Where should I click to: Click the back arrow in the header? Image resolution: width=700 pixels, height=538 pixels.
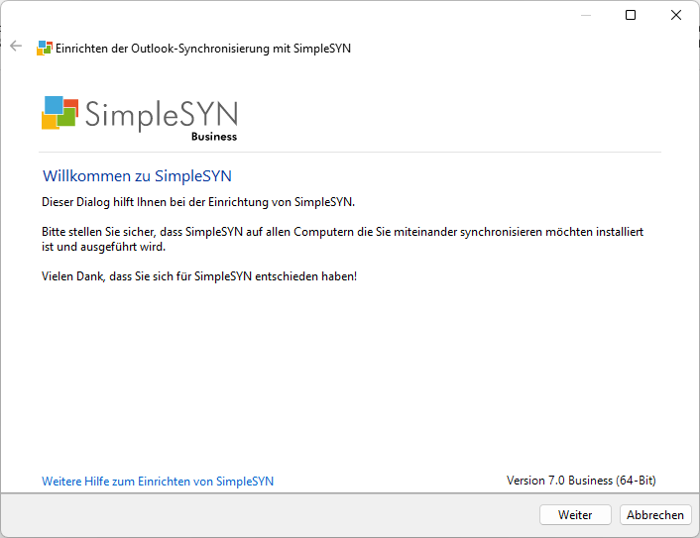[x=16, y=47]
